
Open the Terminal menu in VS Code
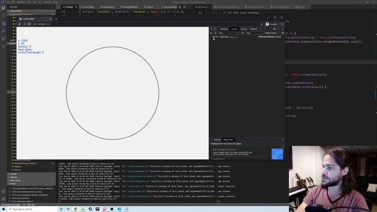(x=48, y=2)
